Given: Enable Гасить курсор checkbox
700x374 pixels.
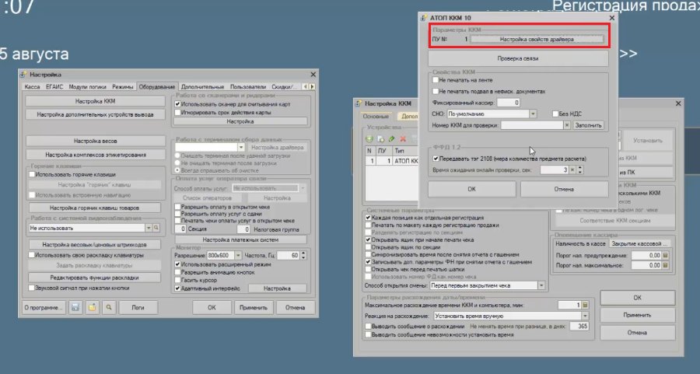Looking at the screenshot, I should click(177, 280).
